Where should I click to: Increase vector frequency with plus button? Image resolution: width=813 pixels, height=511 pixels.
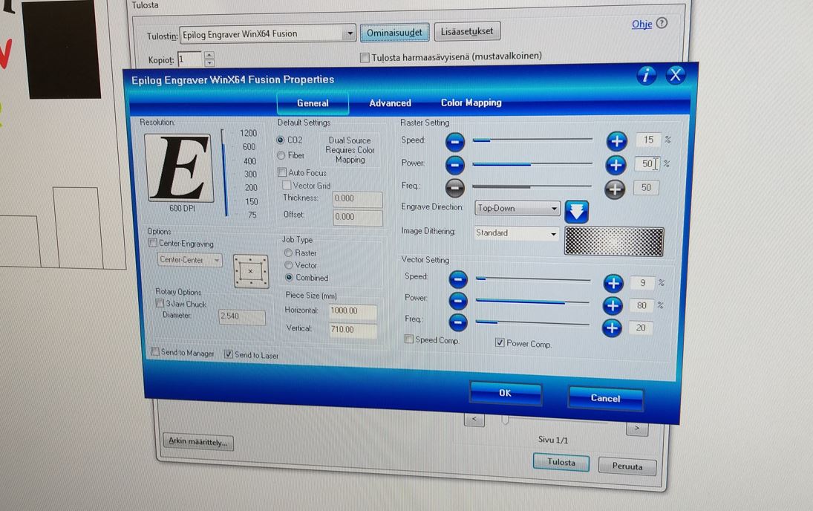(612, 328)
